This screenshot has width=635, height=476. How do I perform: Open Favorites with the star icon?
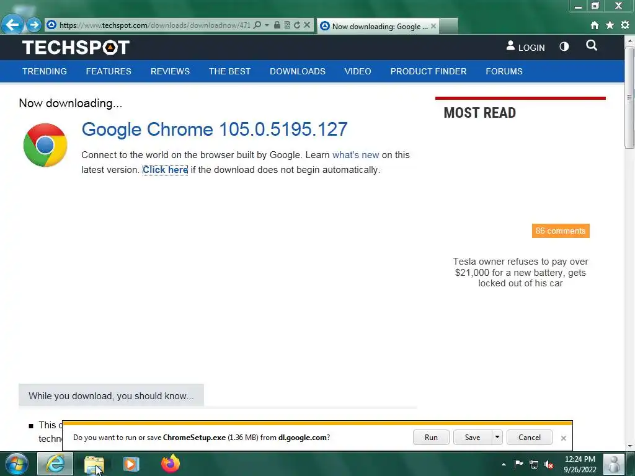click(610, 25)
